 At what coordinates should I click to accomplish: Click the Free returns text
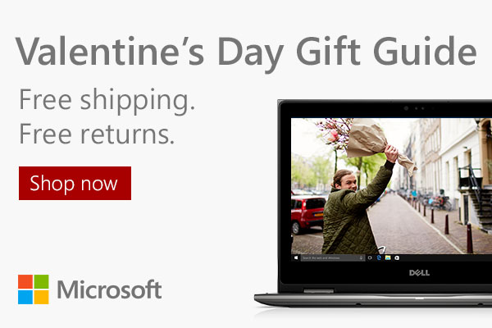[97, 134]
